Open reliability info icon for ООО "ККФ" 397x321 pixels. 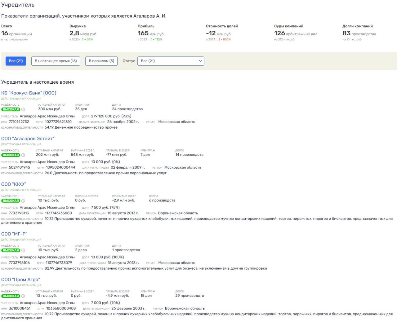point(23,201)
